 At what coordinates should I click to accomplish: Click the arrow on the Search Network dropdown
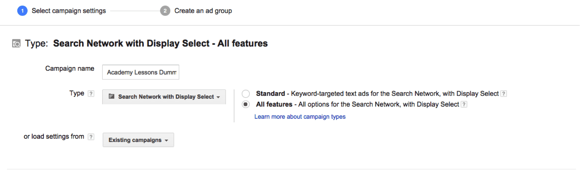point(218,97)
